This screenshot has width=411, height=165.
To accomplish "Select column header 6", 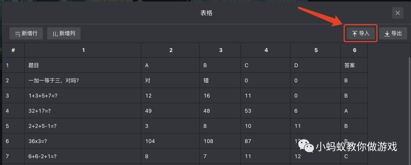I will pyautogui.click(x=354, y=50).
